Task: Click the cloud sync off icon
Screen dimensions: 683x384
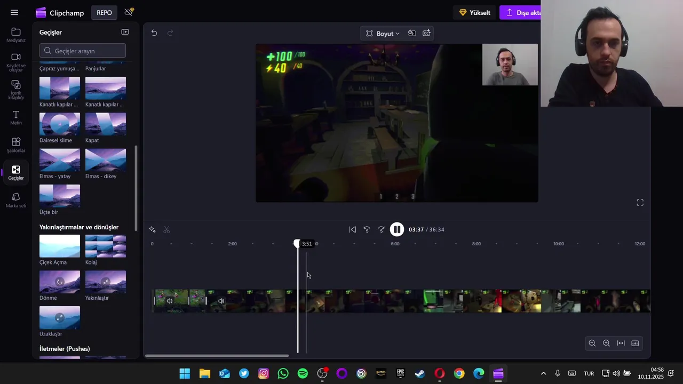Action: [129, 12]
